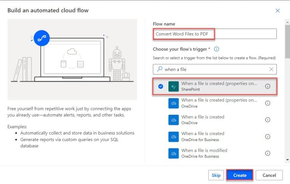The width and height of the screenshot is (290, 184).
Task: Select OneDrive 'When a file is created (properties on...' trigger
Action: pos(215,103)
